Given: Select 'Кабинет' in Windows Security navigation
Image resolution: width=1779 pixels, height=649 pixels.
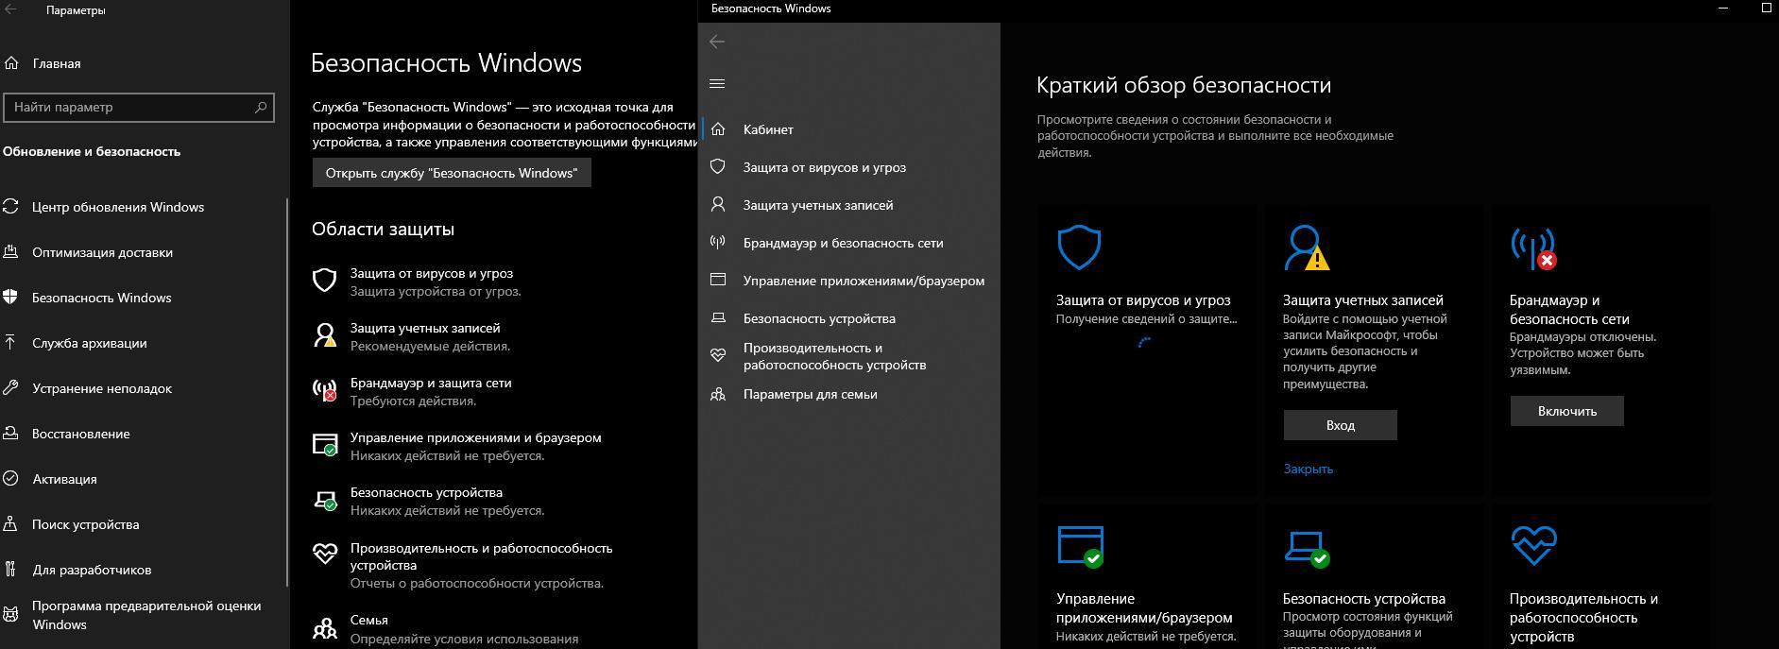Looking at the screenshot, I should click(768, 129).
